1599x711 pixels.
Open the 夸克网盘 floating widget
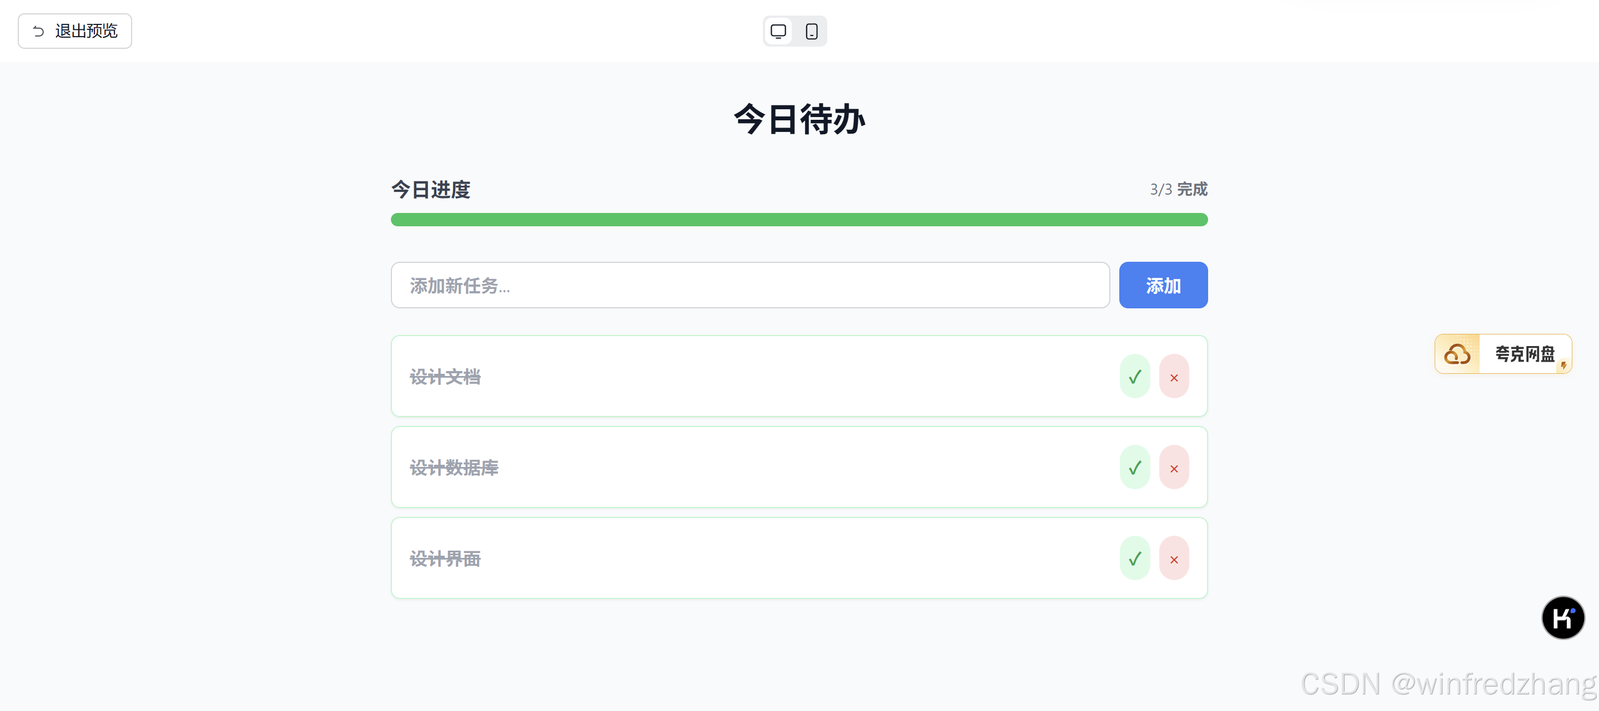[1503, 354]
